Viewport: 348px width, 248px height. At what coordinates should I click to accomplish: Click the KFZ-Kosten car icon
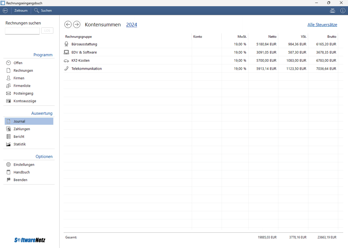tap(66, 61)
